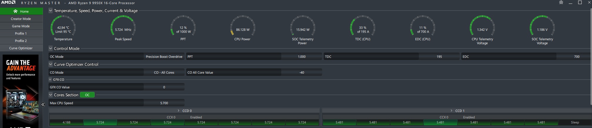The width and height of the screenshot is (592, 128).
Task: Click the GFX CO Value field 0
Action: (x=164, y=87)
